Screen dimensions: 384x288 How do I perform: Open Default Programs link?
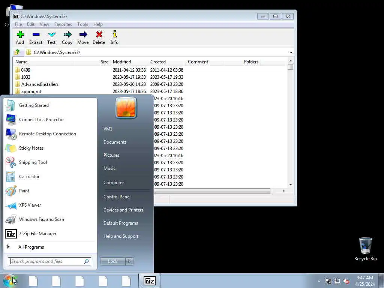pos(121,223)
